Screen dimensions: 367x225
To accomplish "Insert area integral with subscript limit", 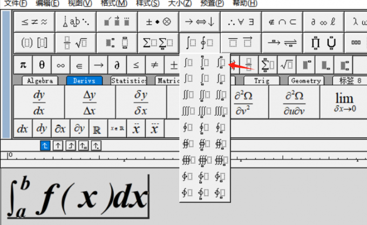I will coord(221,144).
